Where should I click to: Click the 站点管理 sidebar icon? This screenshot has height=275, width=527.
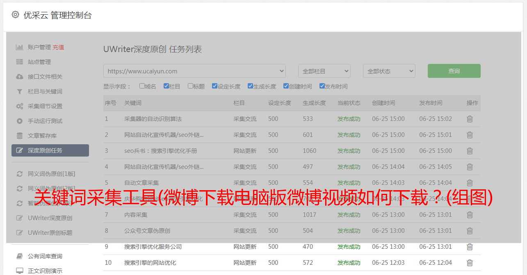[19, 62]
